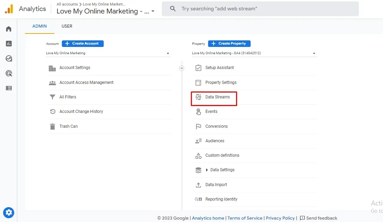Click the Account Change History clock icon
This screenshot has height=222, width=383.
coord(53,112)
